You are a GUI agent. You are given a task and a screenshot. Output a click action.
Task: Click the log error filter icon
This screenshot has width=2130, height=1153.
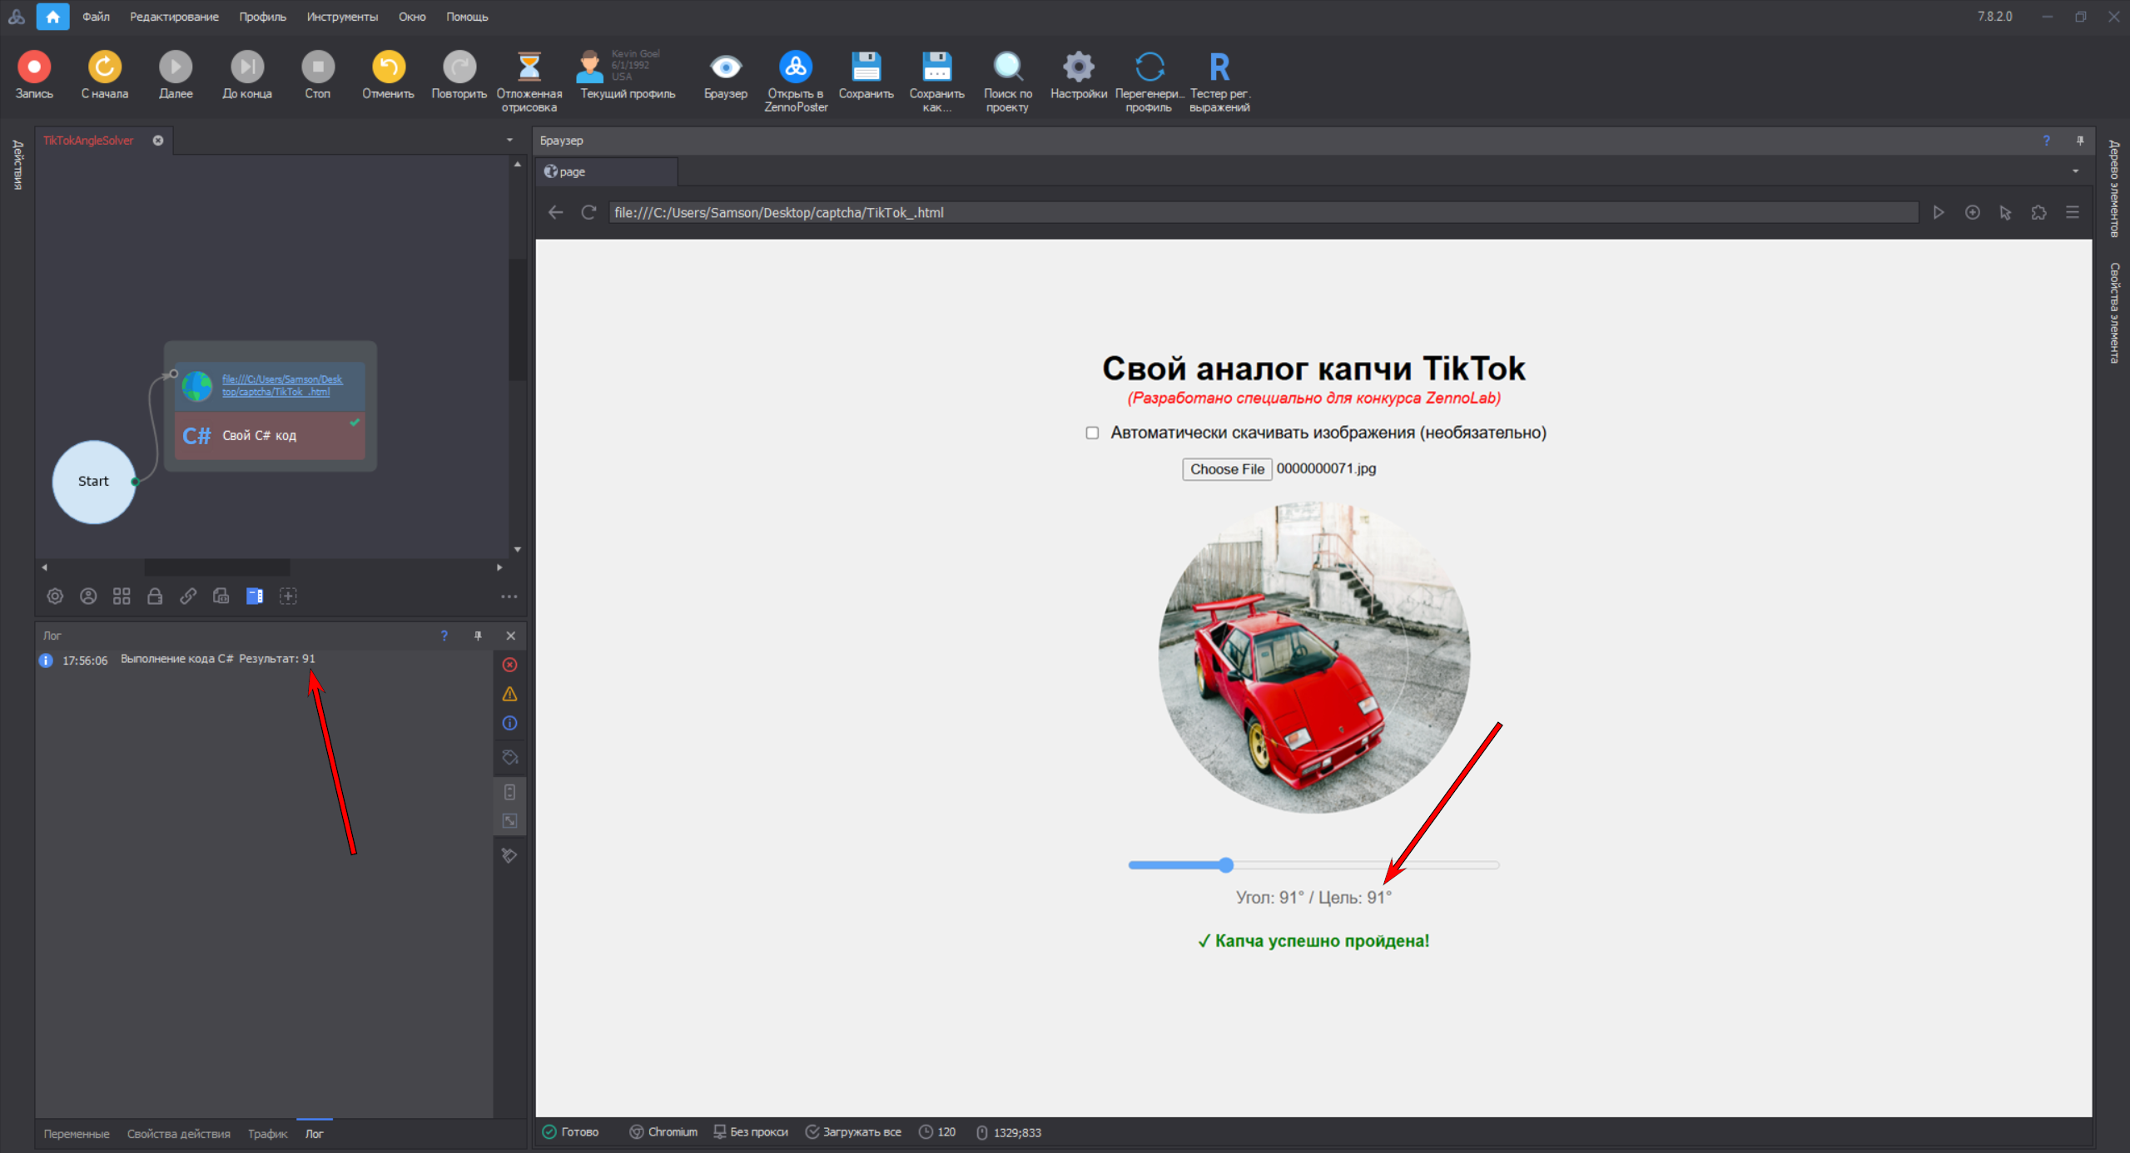pyautogui.click(x=510, y=665)
